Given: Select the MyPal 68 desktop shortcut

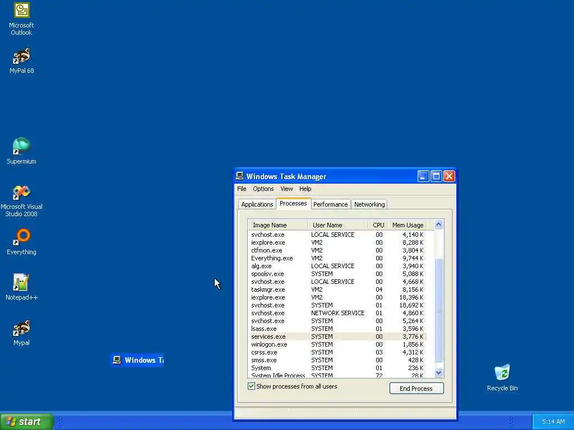Looking at the screenshot, I should pos(22,60).
